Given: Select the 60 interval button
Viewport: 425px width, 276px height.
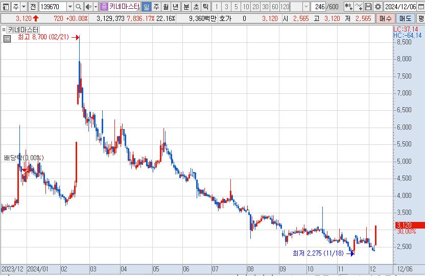Looking at the screenshot, I should click(275, 7).
